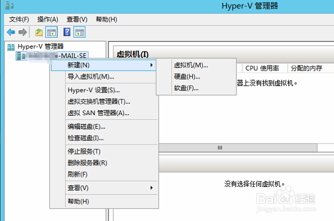Open Help via the question mark icon
The image size is (334, 221).
click(x=67, y=32)
